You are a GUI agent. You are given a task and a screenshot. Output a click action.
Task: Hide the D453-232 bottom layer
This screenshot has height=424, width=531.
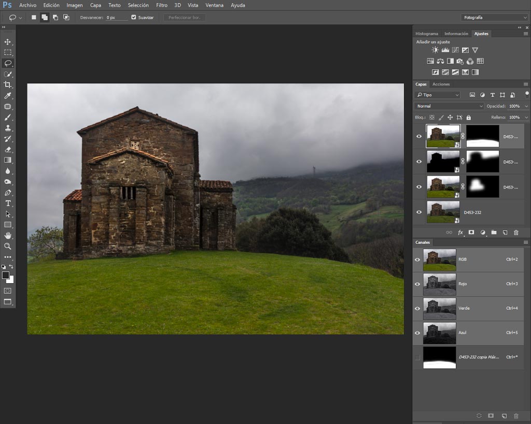coord(419,212)
